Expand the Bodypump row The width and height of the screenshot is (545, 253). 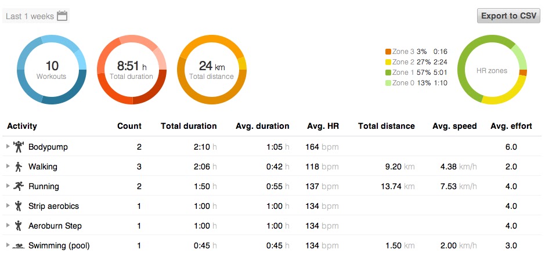[x=8, y=147]
